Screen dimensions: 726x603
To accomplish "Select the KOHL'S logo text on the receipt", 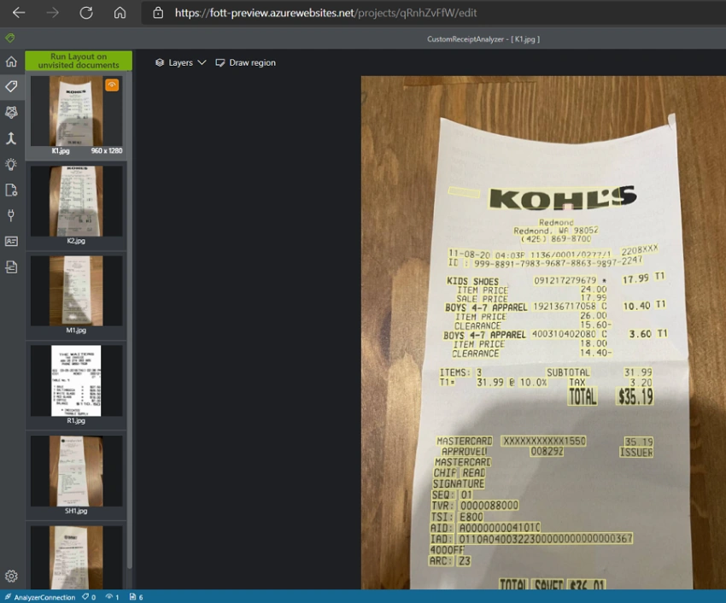I will click(563, 197).
